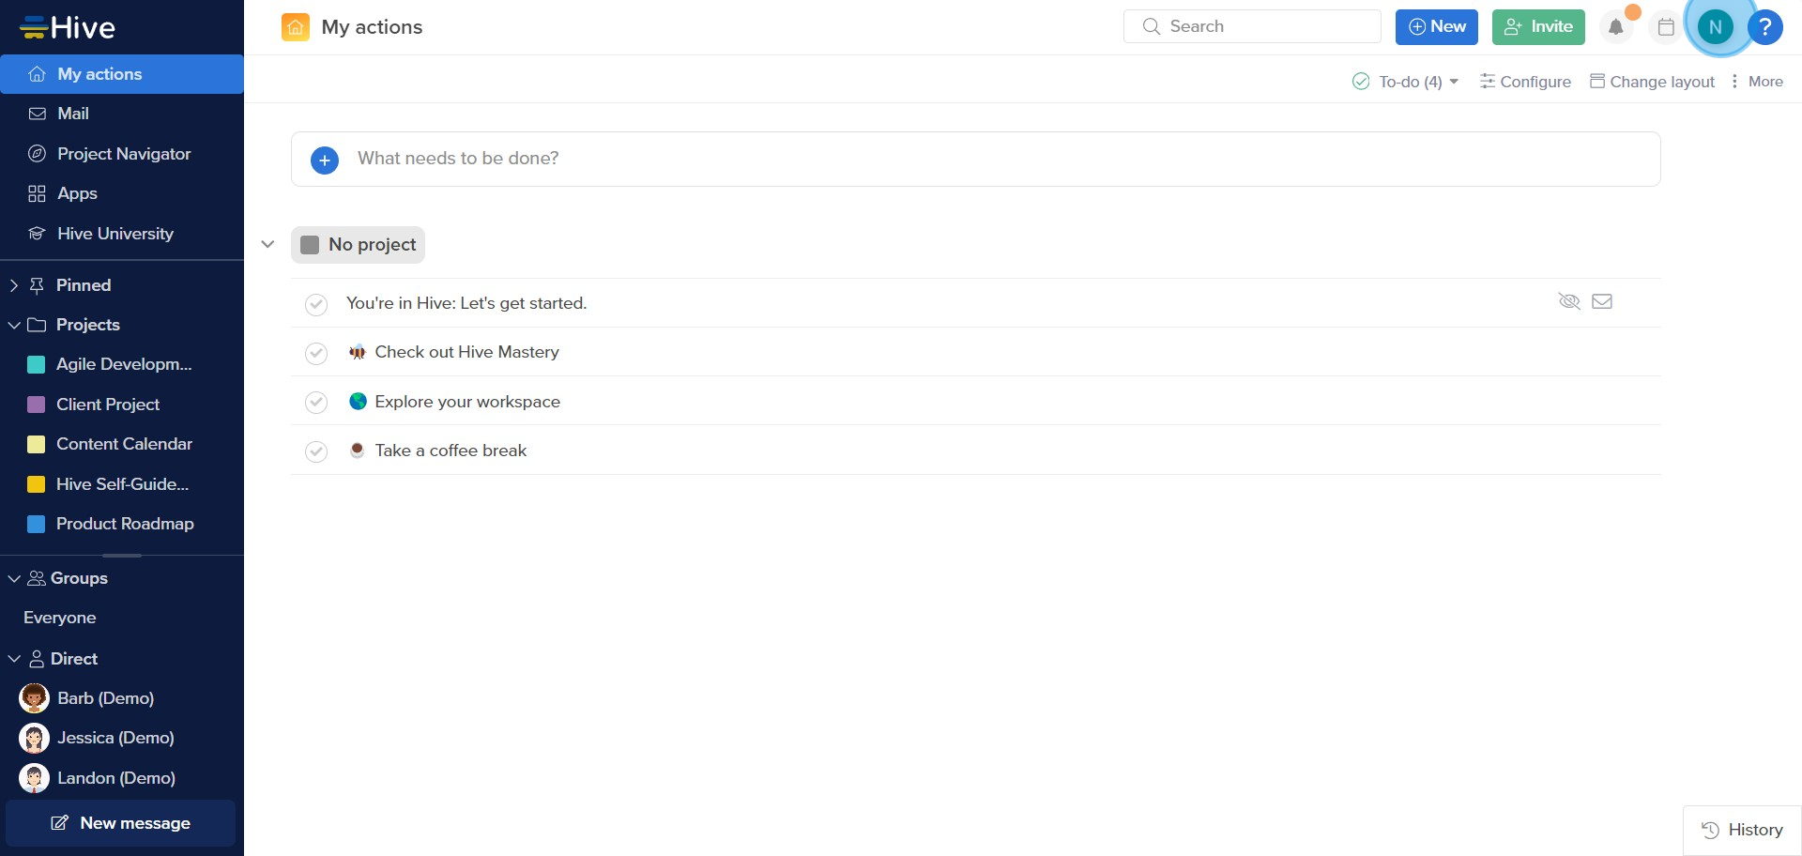Open notifications bell
This screenshot has width=1802, height=856.
[1616, 27]
